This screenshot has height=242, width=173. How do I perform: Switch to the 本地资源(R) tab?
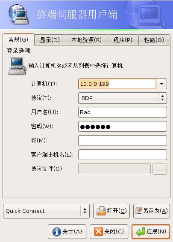pyautogui.click(x=87, y=40)
